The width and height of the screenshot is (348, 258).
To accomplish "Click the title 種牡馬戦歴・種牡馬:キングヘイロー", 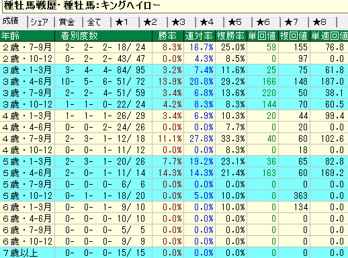I will pyautogui.click(x=82, y=6).
